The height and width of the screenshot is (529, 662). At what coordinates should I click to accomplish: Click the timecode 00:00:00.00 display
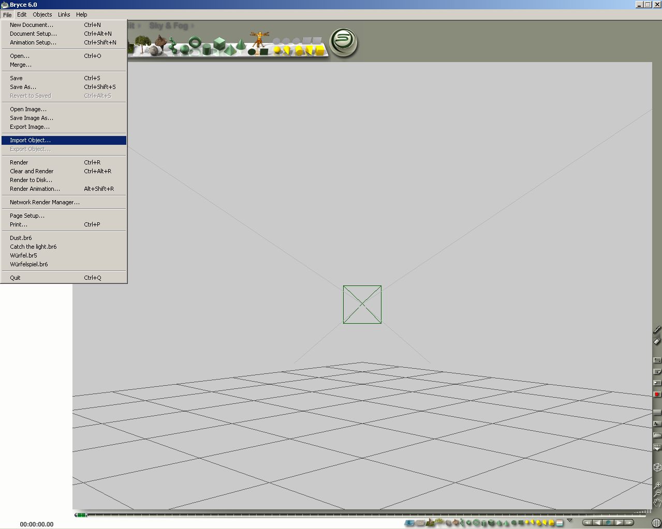click(x=37, y=524)
